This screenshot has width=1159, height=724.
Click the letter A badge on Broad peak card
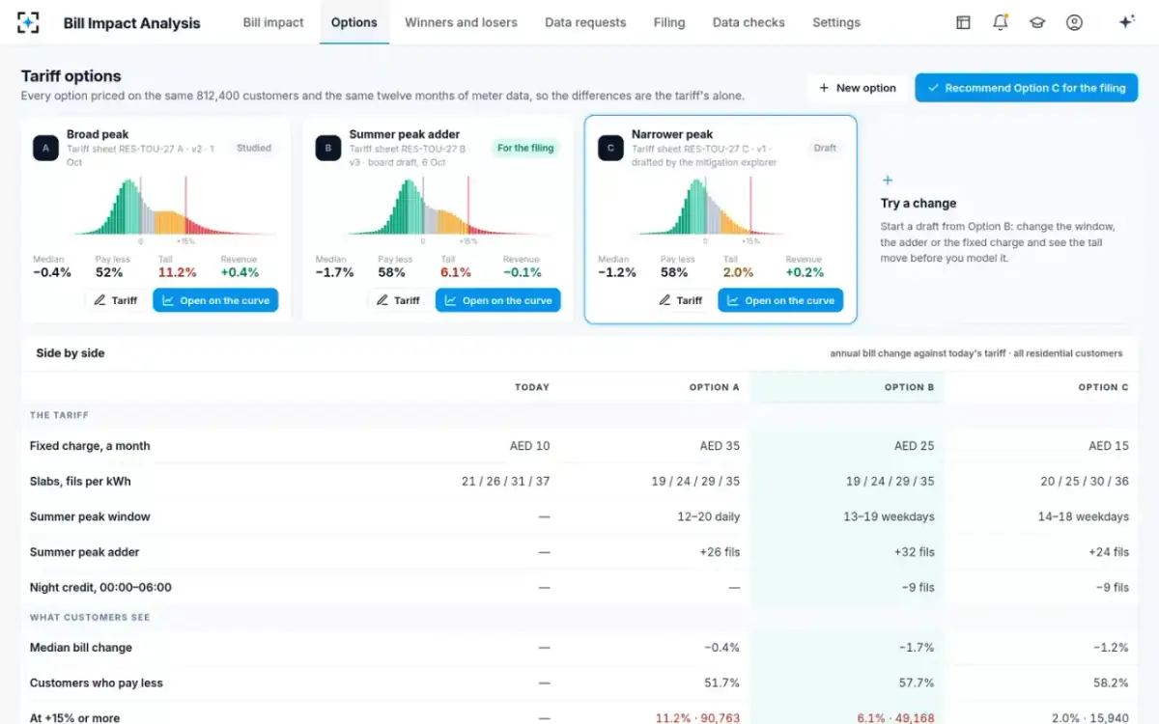coord(45,148)
